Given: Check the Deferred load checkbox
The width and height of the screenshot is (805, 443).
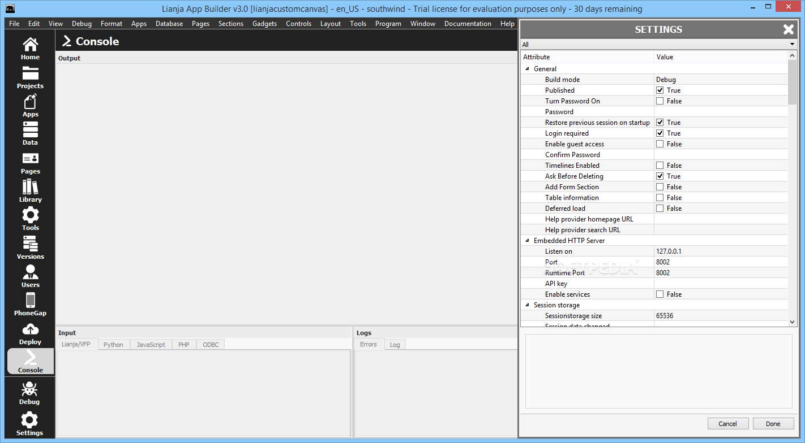Looking at the screenshot, I should (660, 208).
